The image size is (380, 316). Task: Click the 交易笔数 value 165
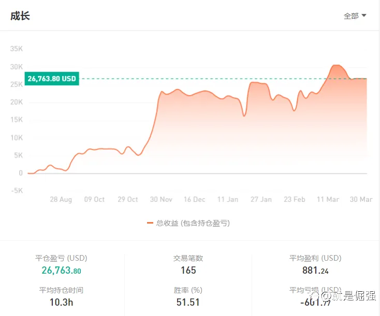click(x=188, y=271)
